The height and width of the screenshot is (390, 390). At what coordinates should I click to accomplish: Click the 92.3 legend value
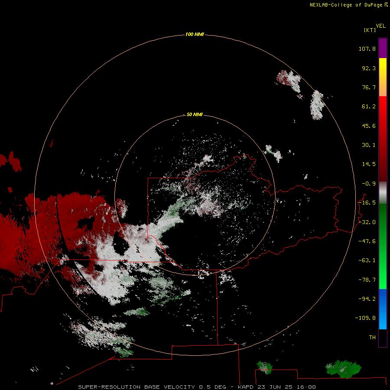(369, 68)
